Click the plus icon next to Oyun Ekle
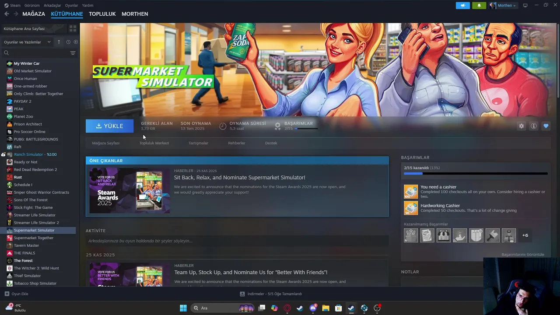The width and height of the screenshot is (560, 315). 7,294
